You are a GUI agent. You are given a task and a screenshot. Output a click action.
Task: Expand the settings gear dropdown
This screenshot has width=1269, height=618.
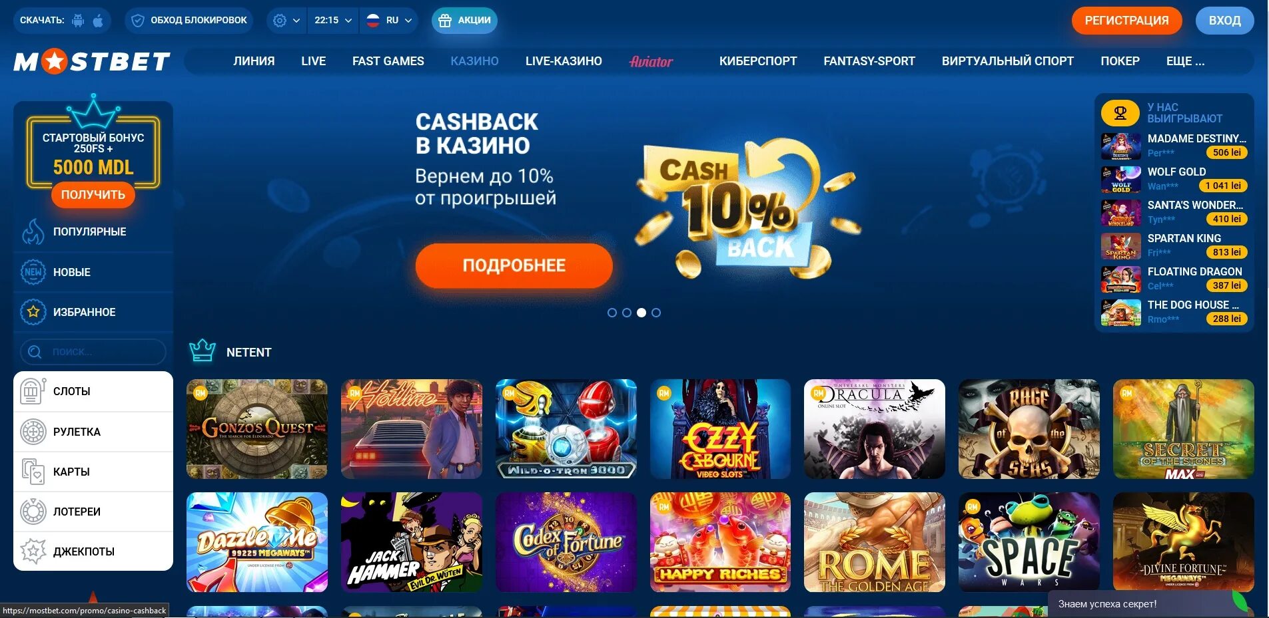click(x=287, y=21)
